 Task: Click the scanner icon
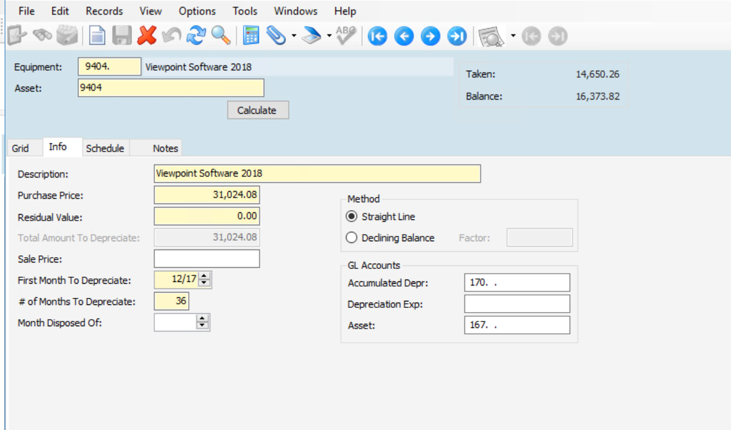311,37
